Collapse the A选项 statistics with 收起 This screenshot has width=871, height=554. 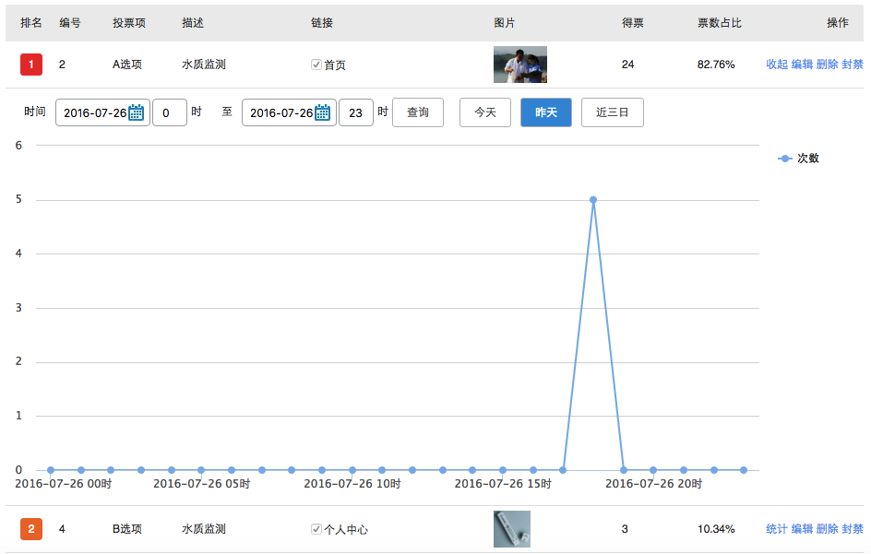777,65
